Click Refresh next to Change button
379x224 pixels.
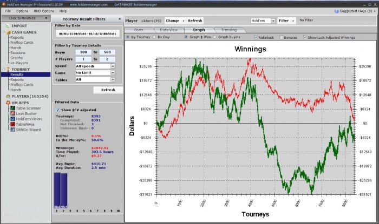(x=195, y=21)
